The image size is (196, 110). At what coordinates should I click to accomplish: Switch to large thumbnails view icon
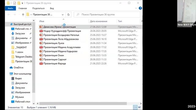tap(140, 107)
